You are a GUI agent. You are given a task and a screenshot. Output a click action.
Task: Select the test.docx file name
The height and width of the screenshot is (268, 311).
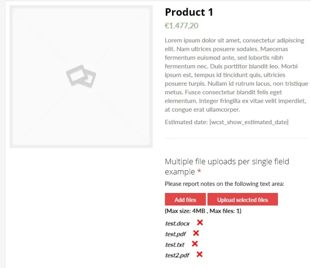[x=177, y=223]
